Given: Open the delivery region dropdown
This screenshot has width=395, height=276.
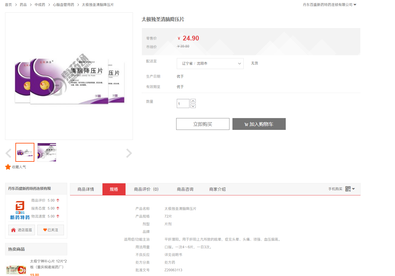Looking at the screenshot, I should 210,63.
